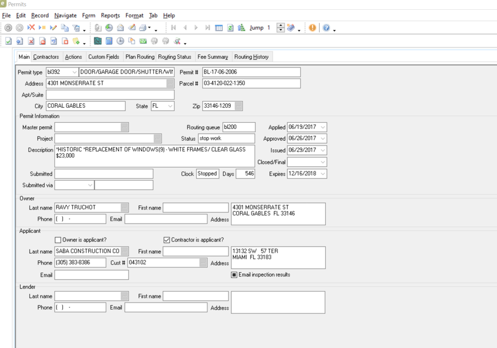The width and height of the screenshot is (497, 348).
Task: Toggle the 'Email inspection results' checkbox
Action: pos(234,275)
